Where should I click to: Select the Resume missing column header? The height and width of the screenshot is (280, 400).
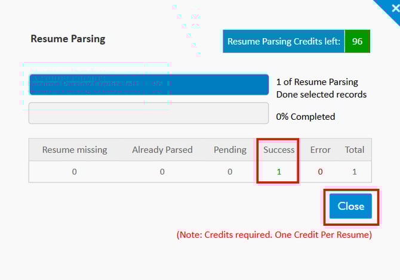tap(75, 150)
